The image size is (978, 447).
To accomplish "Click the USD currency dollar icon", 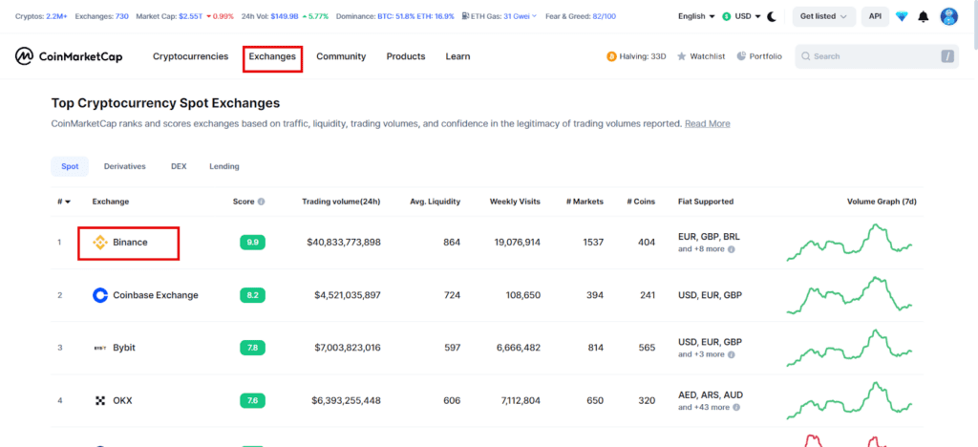I will tap(727, 17).
